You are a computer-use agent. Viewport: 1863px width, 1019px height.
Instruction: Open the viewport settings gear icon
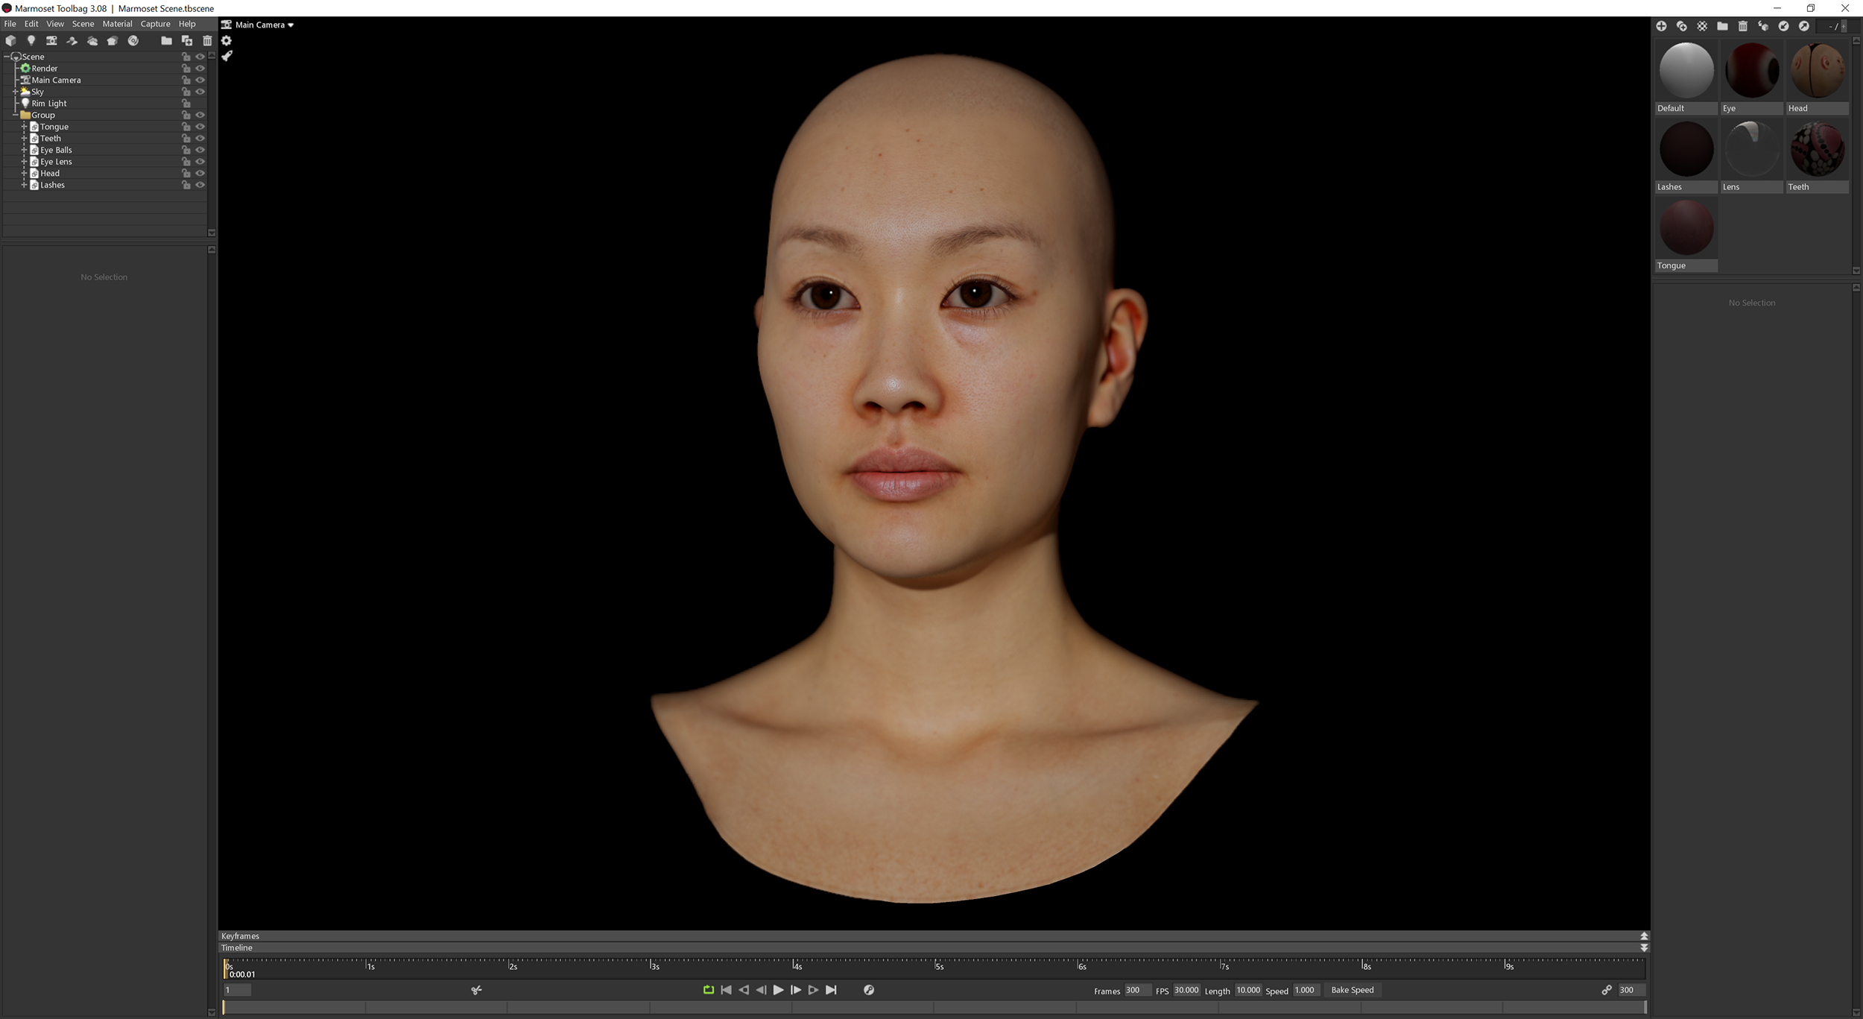(x=227, y=40)
